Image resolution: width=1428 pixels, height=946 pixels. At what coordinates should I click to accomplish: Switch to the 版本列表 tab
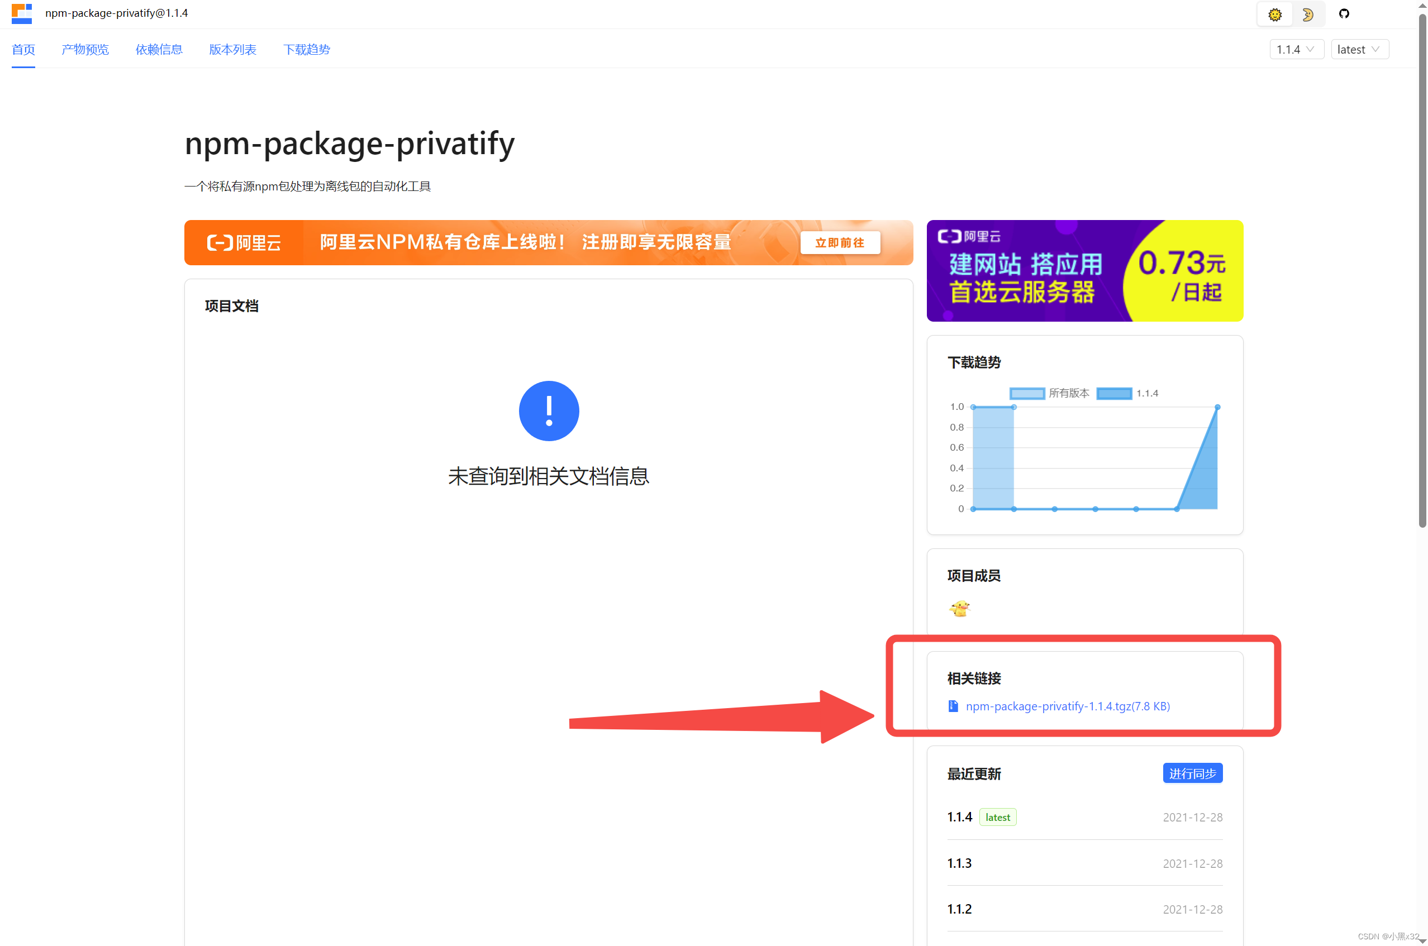232,50
